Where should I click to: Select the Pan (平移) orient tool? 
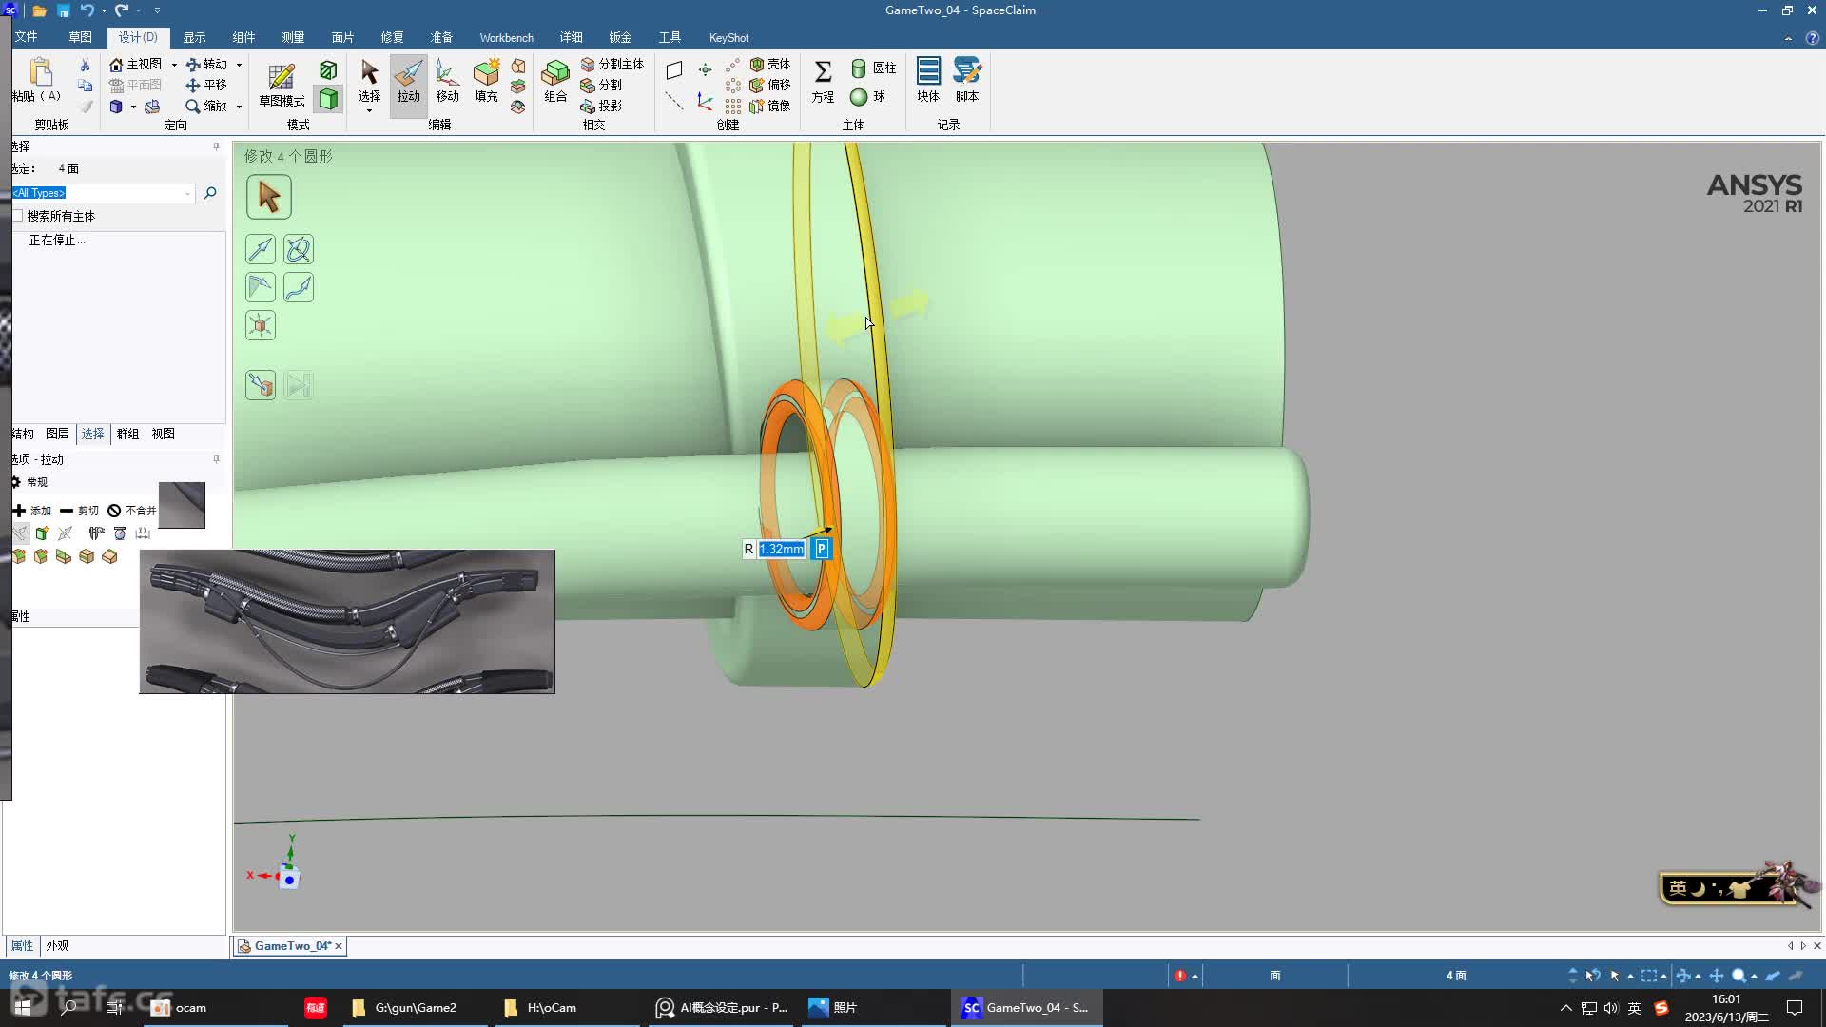(x=207, y=85)
